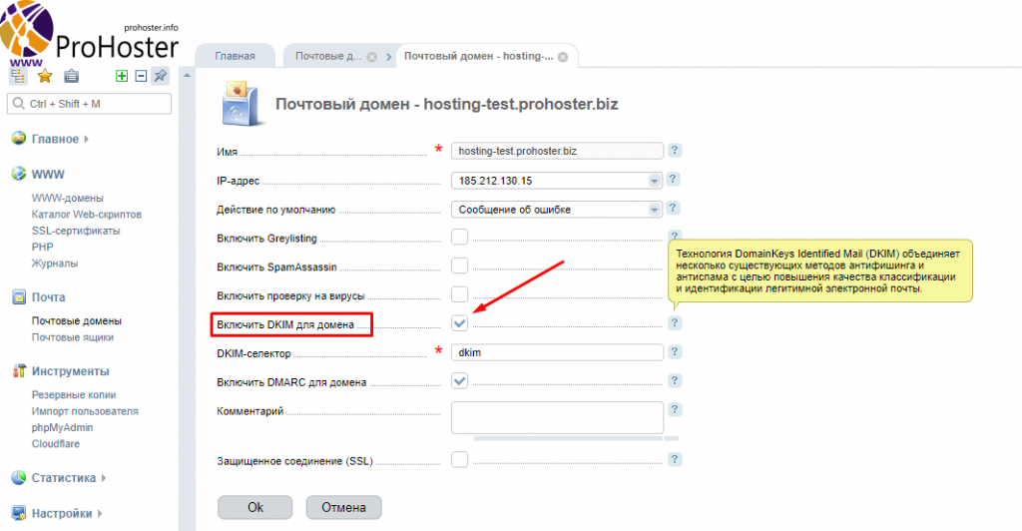1022x531 pixels.
Task: Open 'SSL-сертификаты' in the sidebar
Action: click(x=76, y=231)
